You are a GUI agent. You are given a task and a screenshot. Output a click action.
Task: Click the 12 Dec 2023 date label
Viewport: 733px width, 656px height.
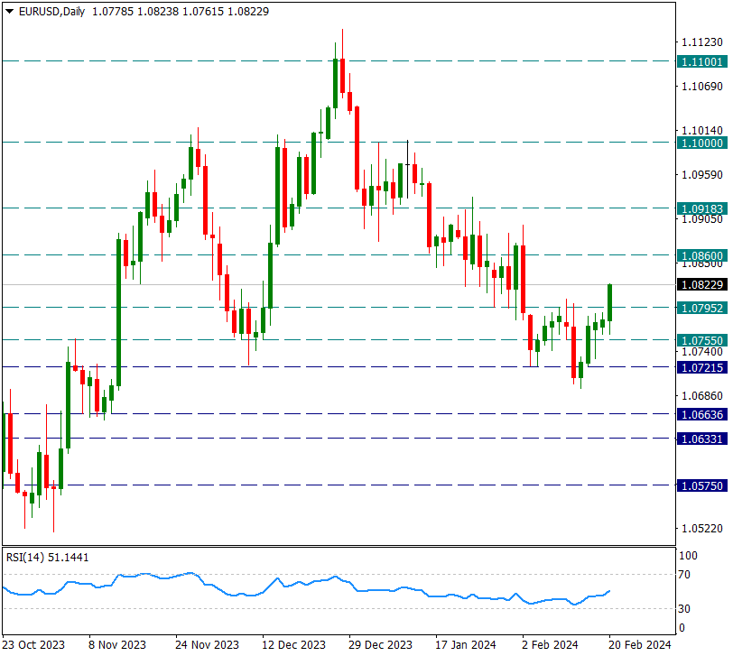click(293, 645)
